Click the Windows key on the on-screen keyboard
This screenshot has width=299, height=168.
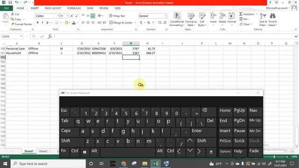click(x=85, y=152)
